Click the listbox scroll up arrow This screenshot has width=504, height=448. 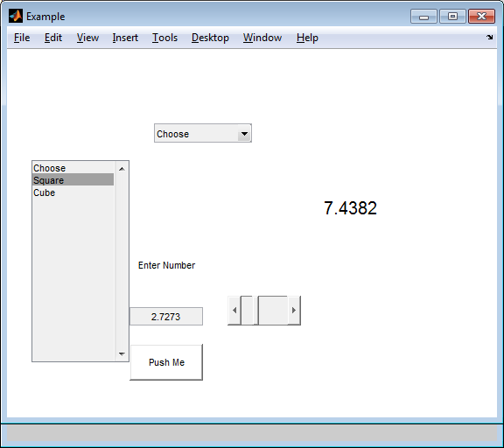pos(122,169)
